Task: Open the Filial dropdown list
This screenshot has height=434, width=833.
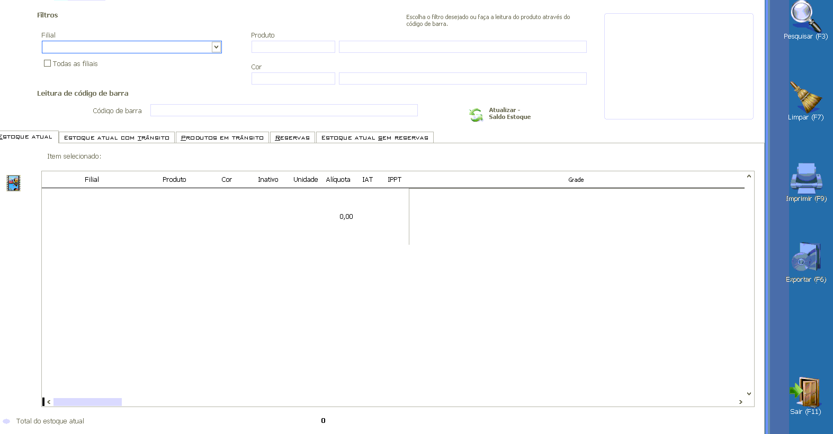Action: 216,47
